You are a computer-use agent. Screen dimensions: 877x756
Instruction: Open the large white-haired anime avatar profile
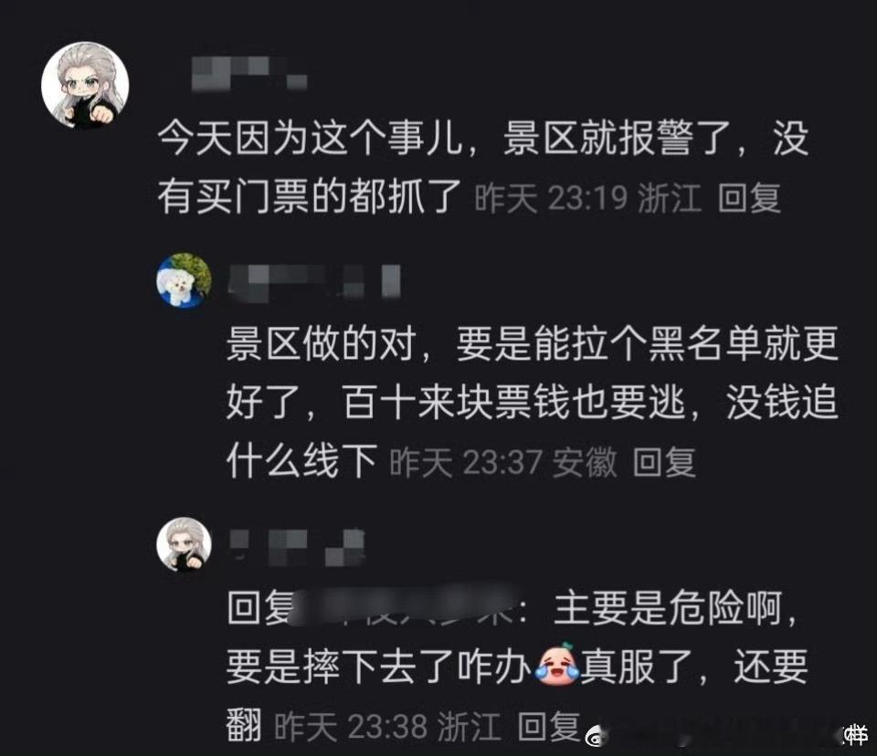(85, 86)
